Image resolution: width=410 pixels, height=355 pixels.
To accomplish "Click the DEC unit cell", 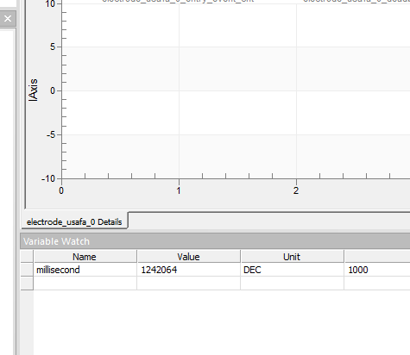I will pos(292,270).
